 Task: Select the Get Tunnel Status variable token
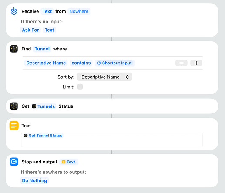pos(43,136)
